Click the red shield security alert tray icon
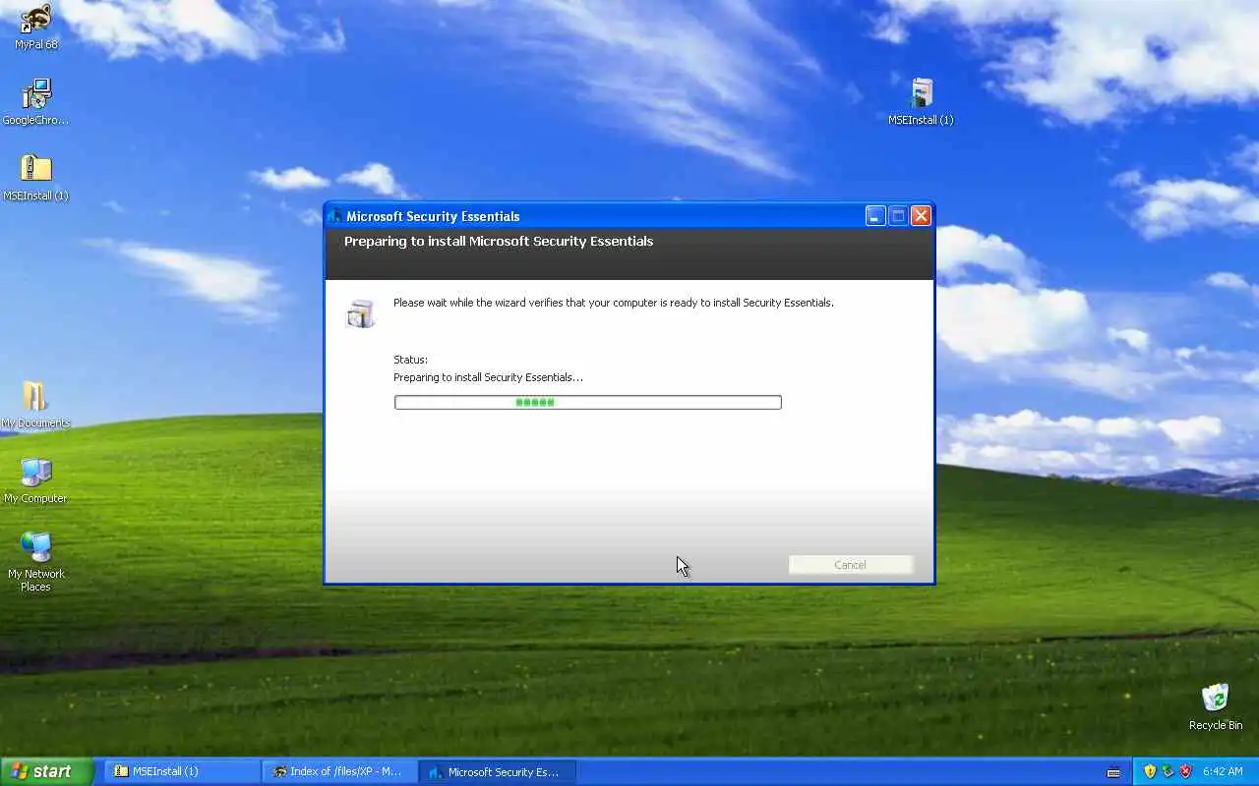This screenshot has height=786, width=1259. [x=1185, y=772]
